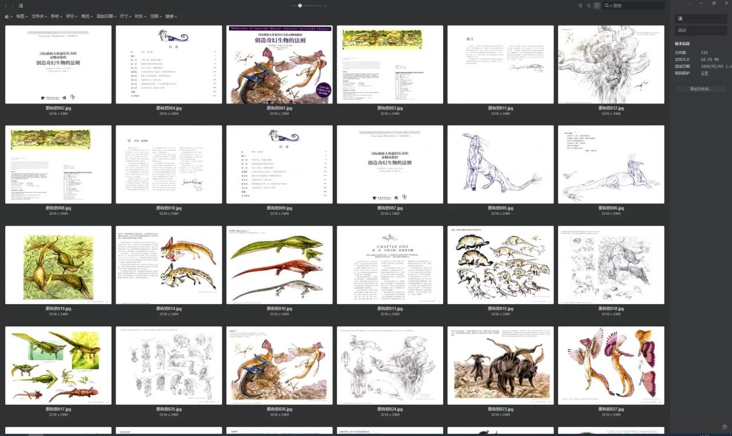Screen dimensions: 732x436
Task: Expand the 时长 filter dropdown
Action: 141,17
